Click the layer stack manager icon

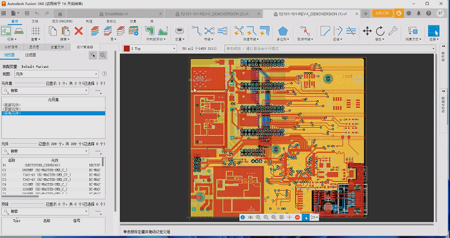point(133,31)
